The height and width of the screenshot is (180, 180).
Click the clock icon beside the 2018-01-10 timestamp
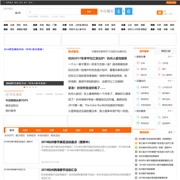pos(42,162)
